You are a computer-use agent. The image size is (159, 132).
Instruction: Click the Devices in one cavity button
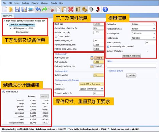[x=131, y=56]
